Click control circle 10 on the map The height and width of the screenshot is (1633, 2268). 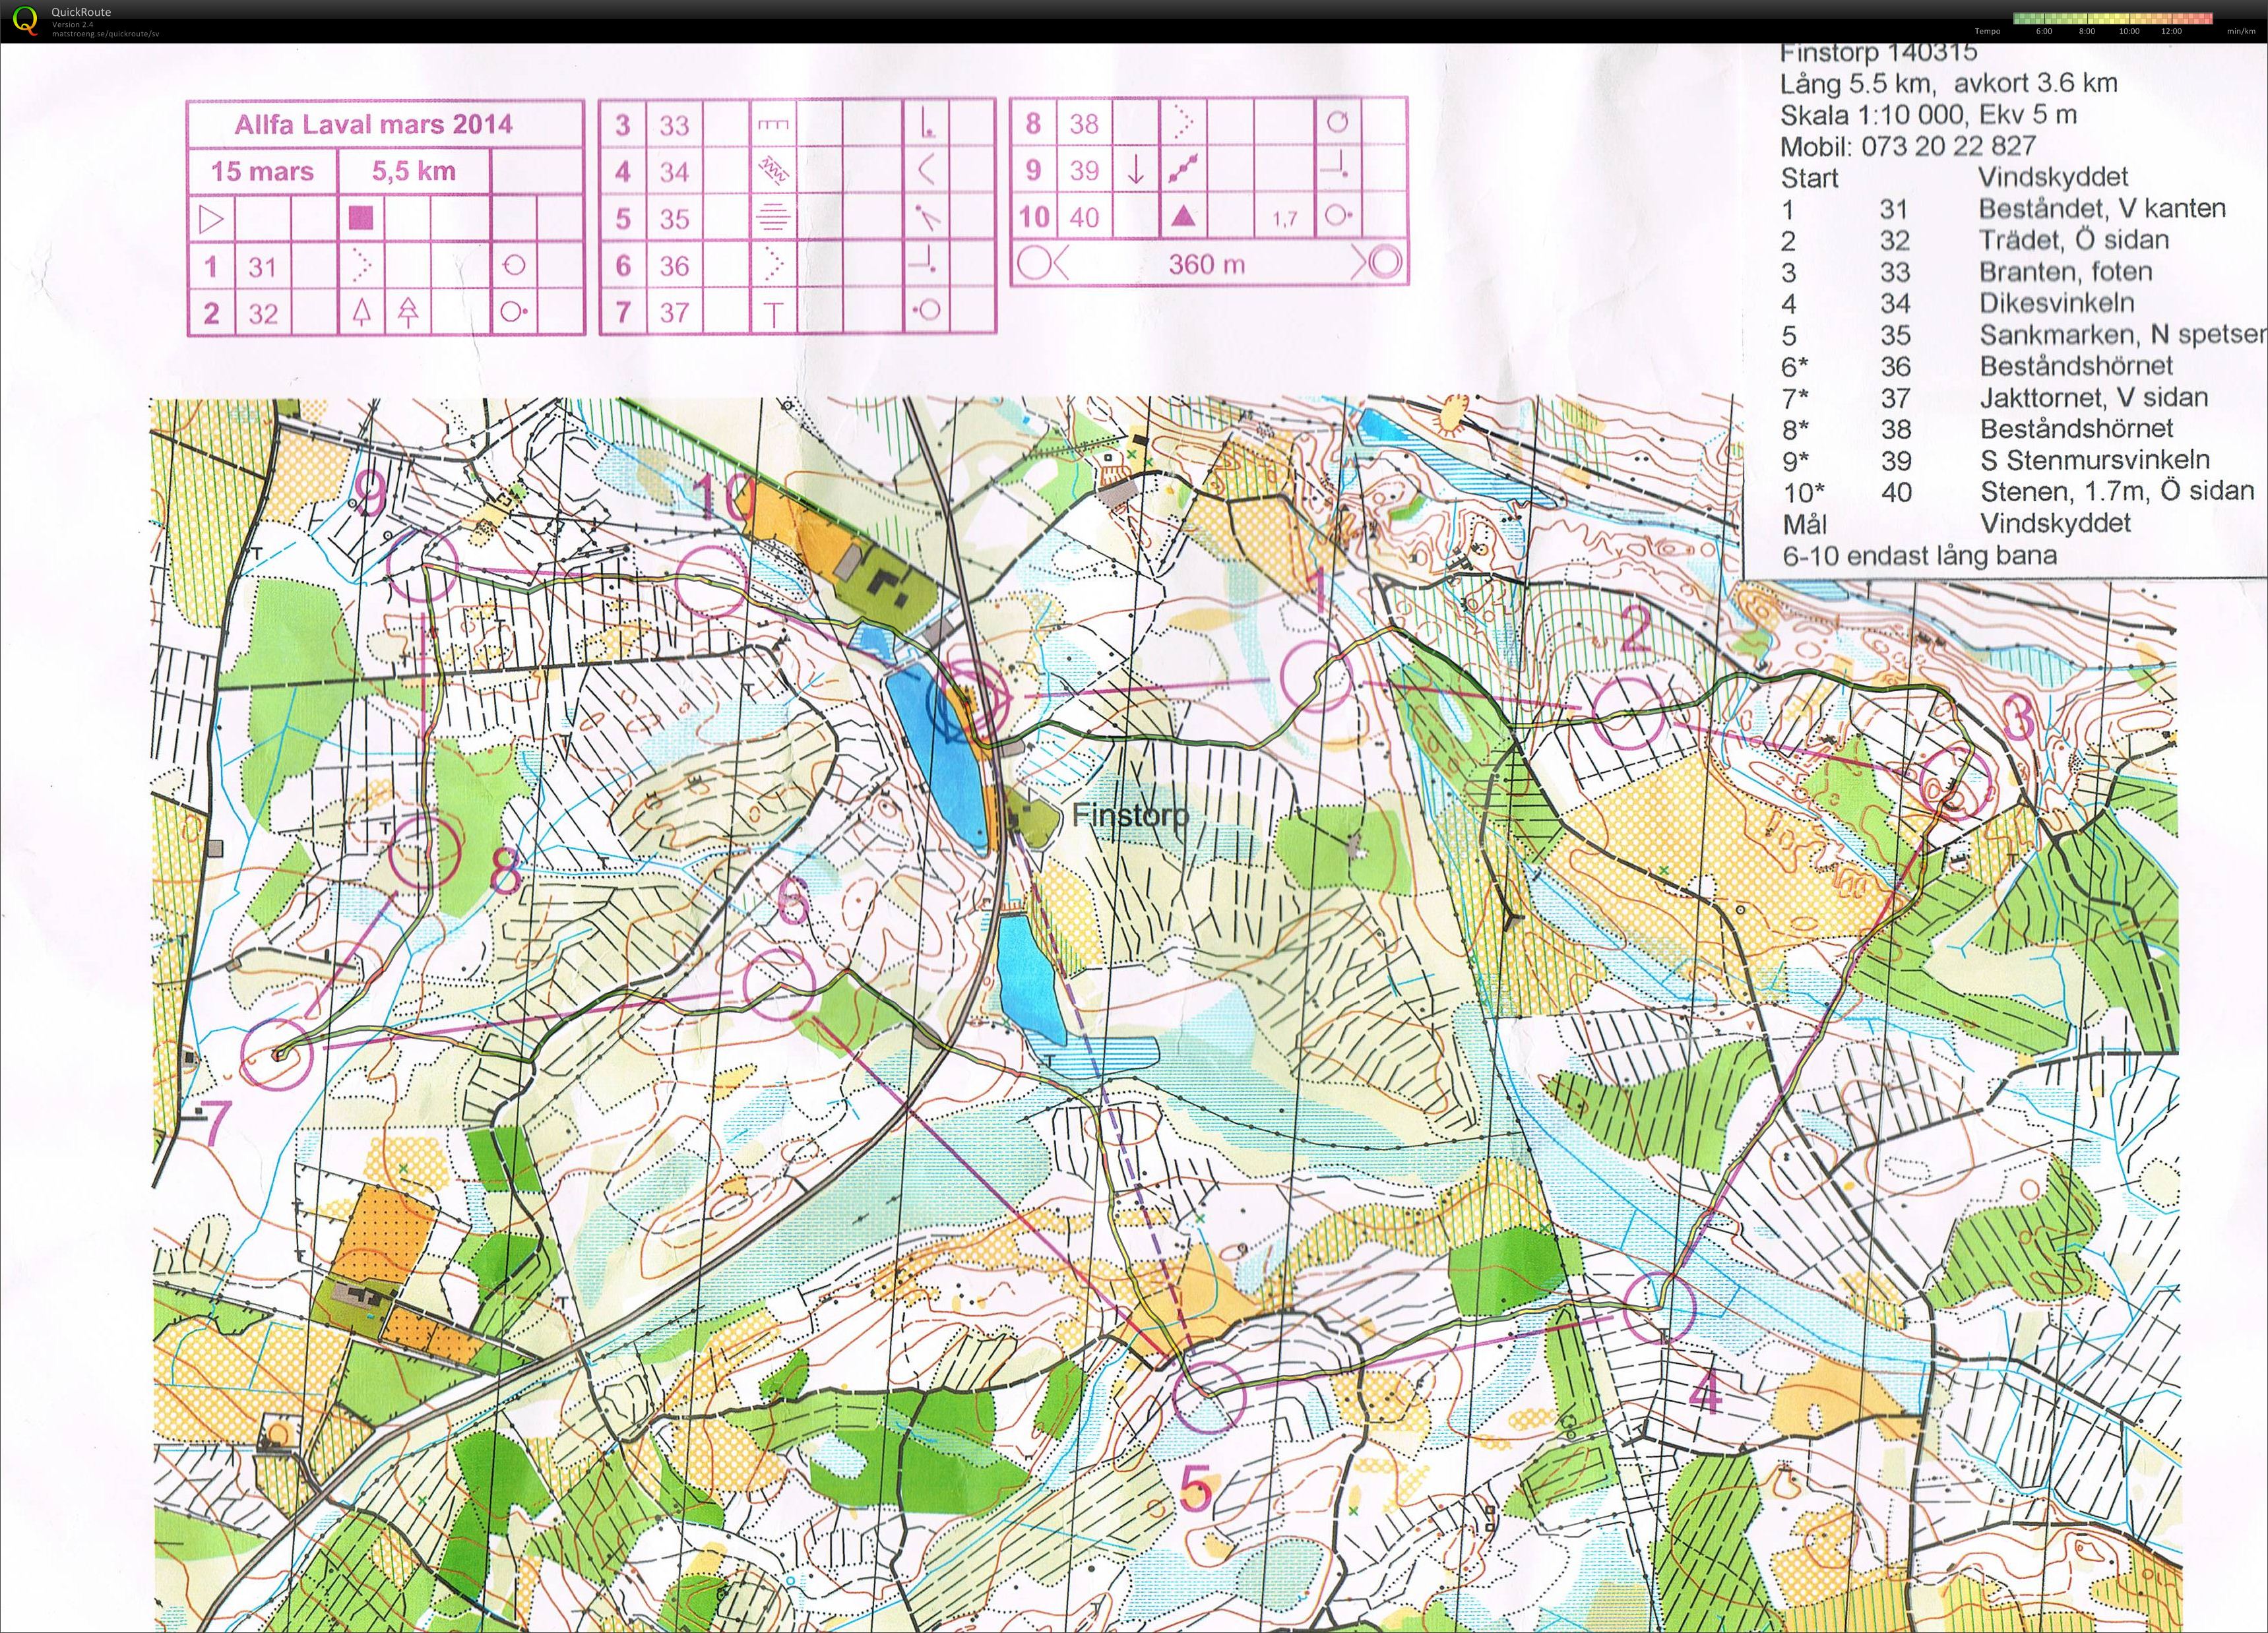pyautogui.click(x=711, y=581)
